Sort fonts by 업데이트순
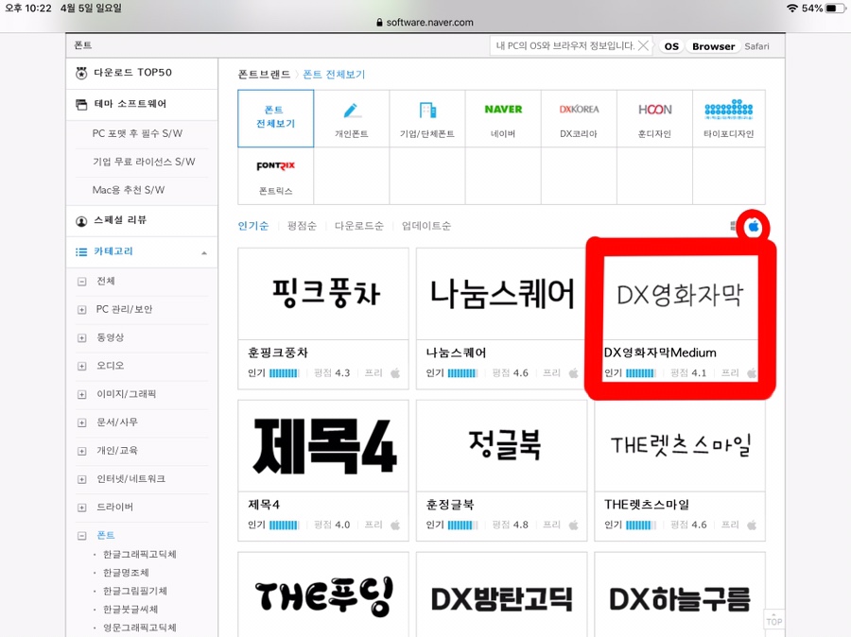The image size is (851, 637). (x=426, y=226)
